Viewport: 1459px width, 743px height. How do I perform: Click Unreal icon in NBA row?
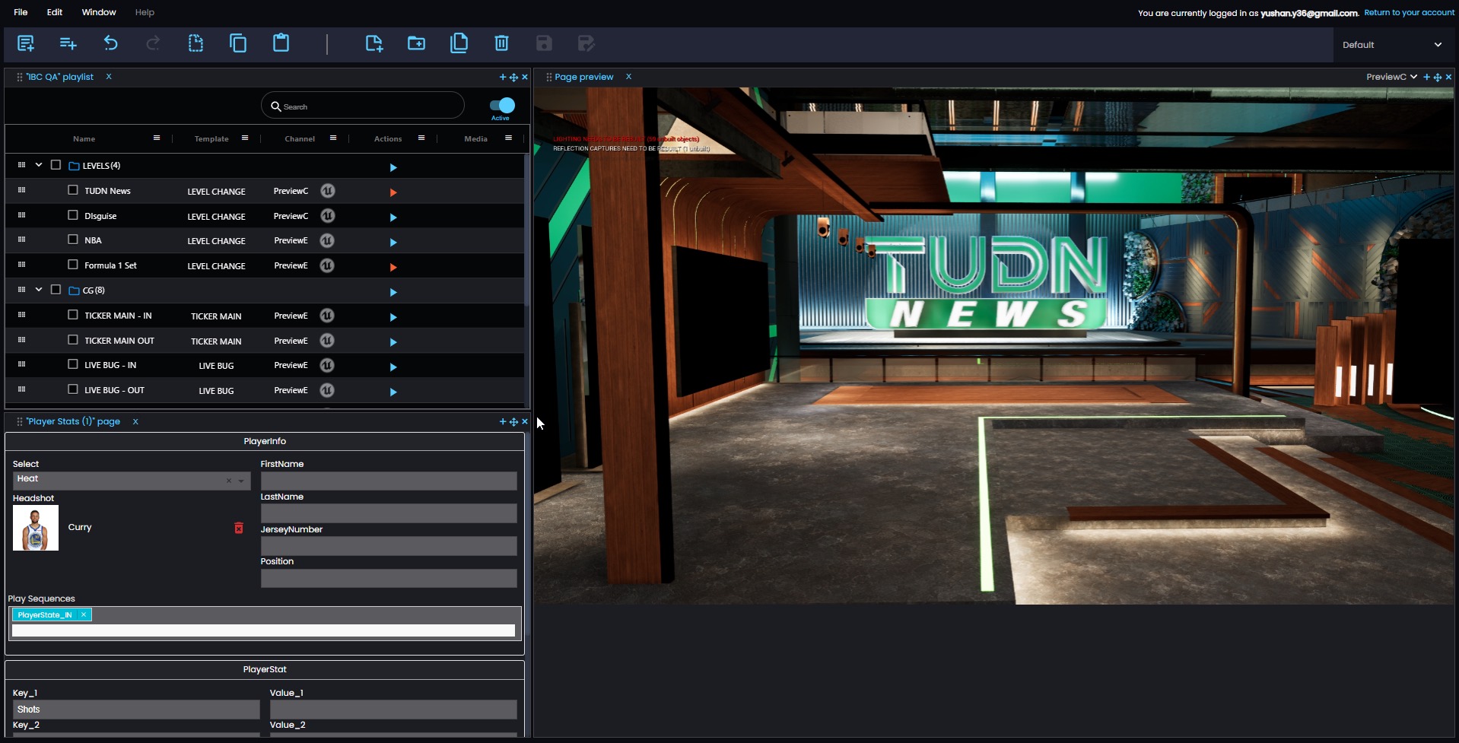[x=327, y=240]
